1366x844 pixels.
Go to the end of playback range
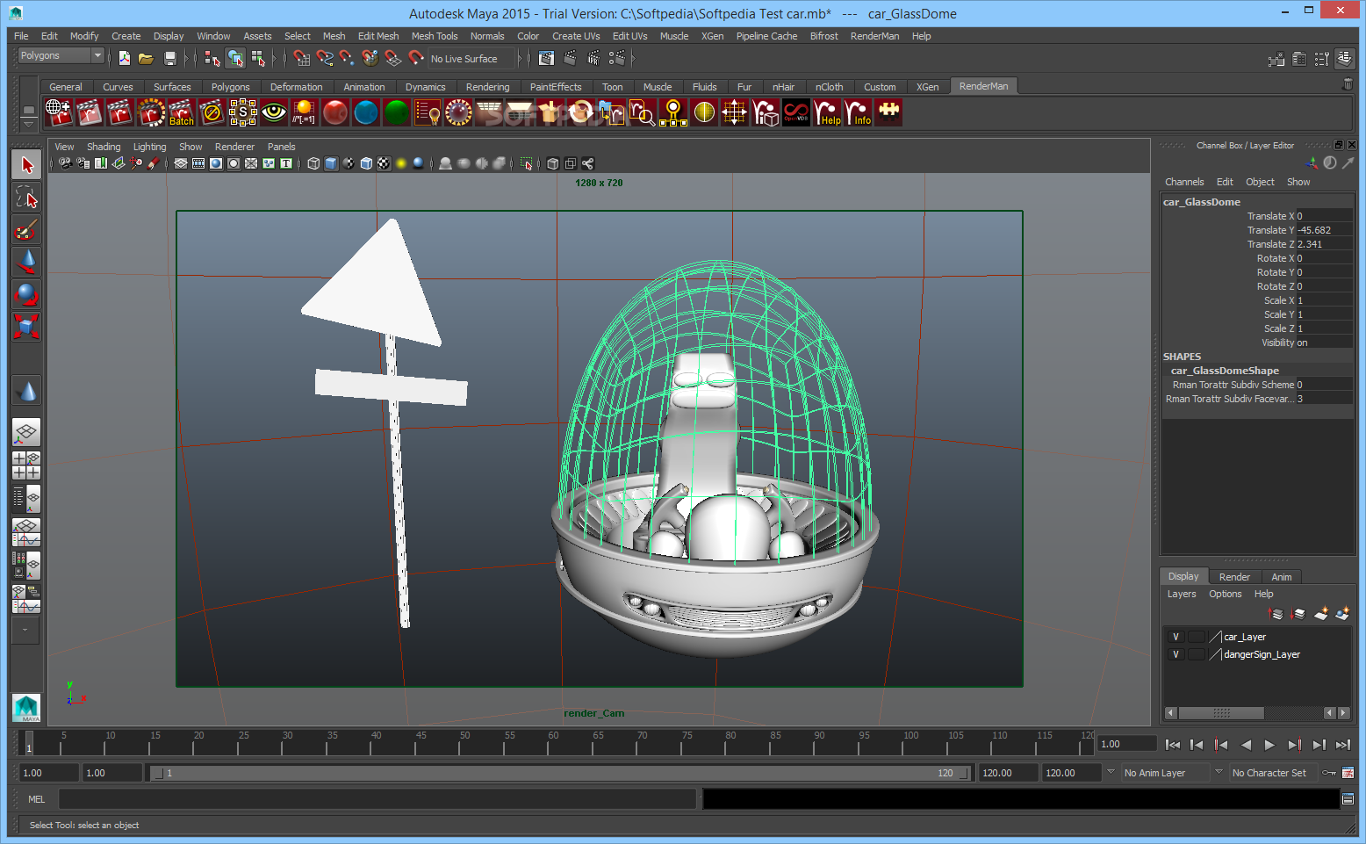1343,745
